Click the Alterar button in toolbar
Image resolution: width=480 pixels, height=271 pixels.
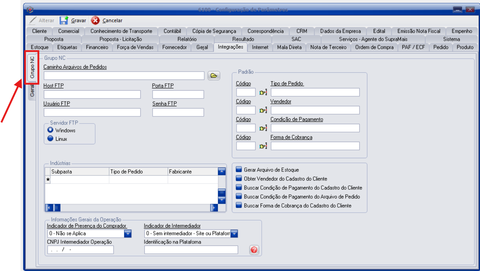[x=42, y=20]
